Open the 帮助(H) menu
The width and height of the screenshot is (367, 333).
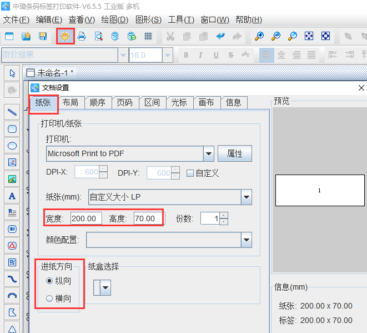(249, 19)
